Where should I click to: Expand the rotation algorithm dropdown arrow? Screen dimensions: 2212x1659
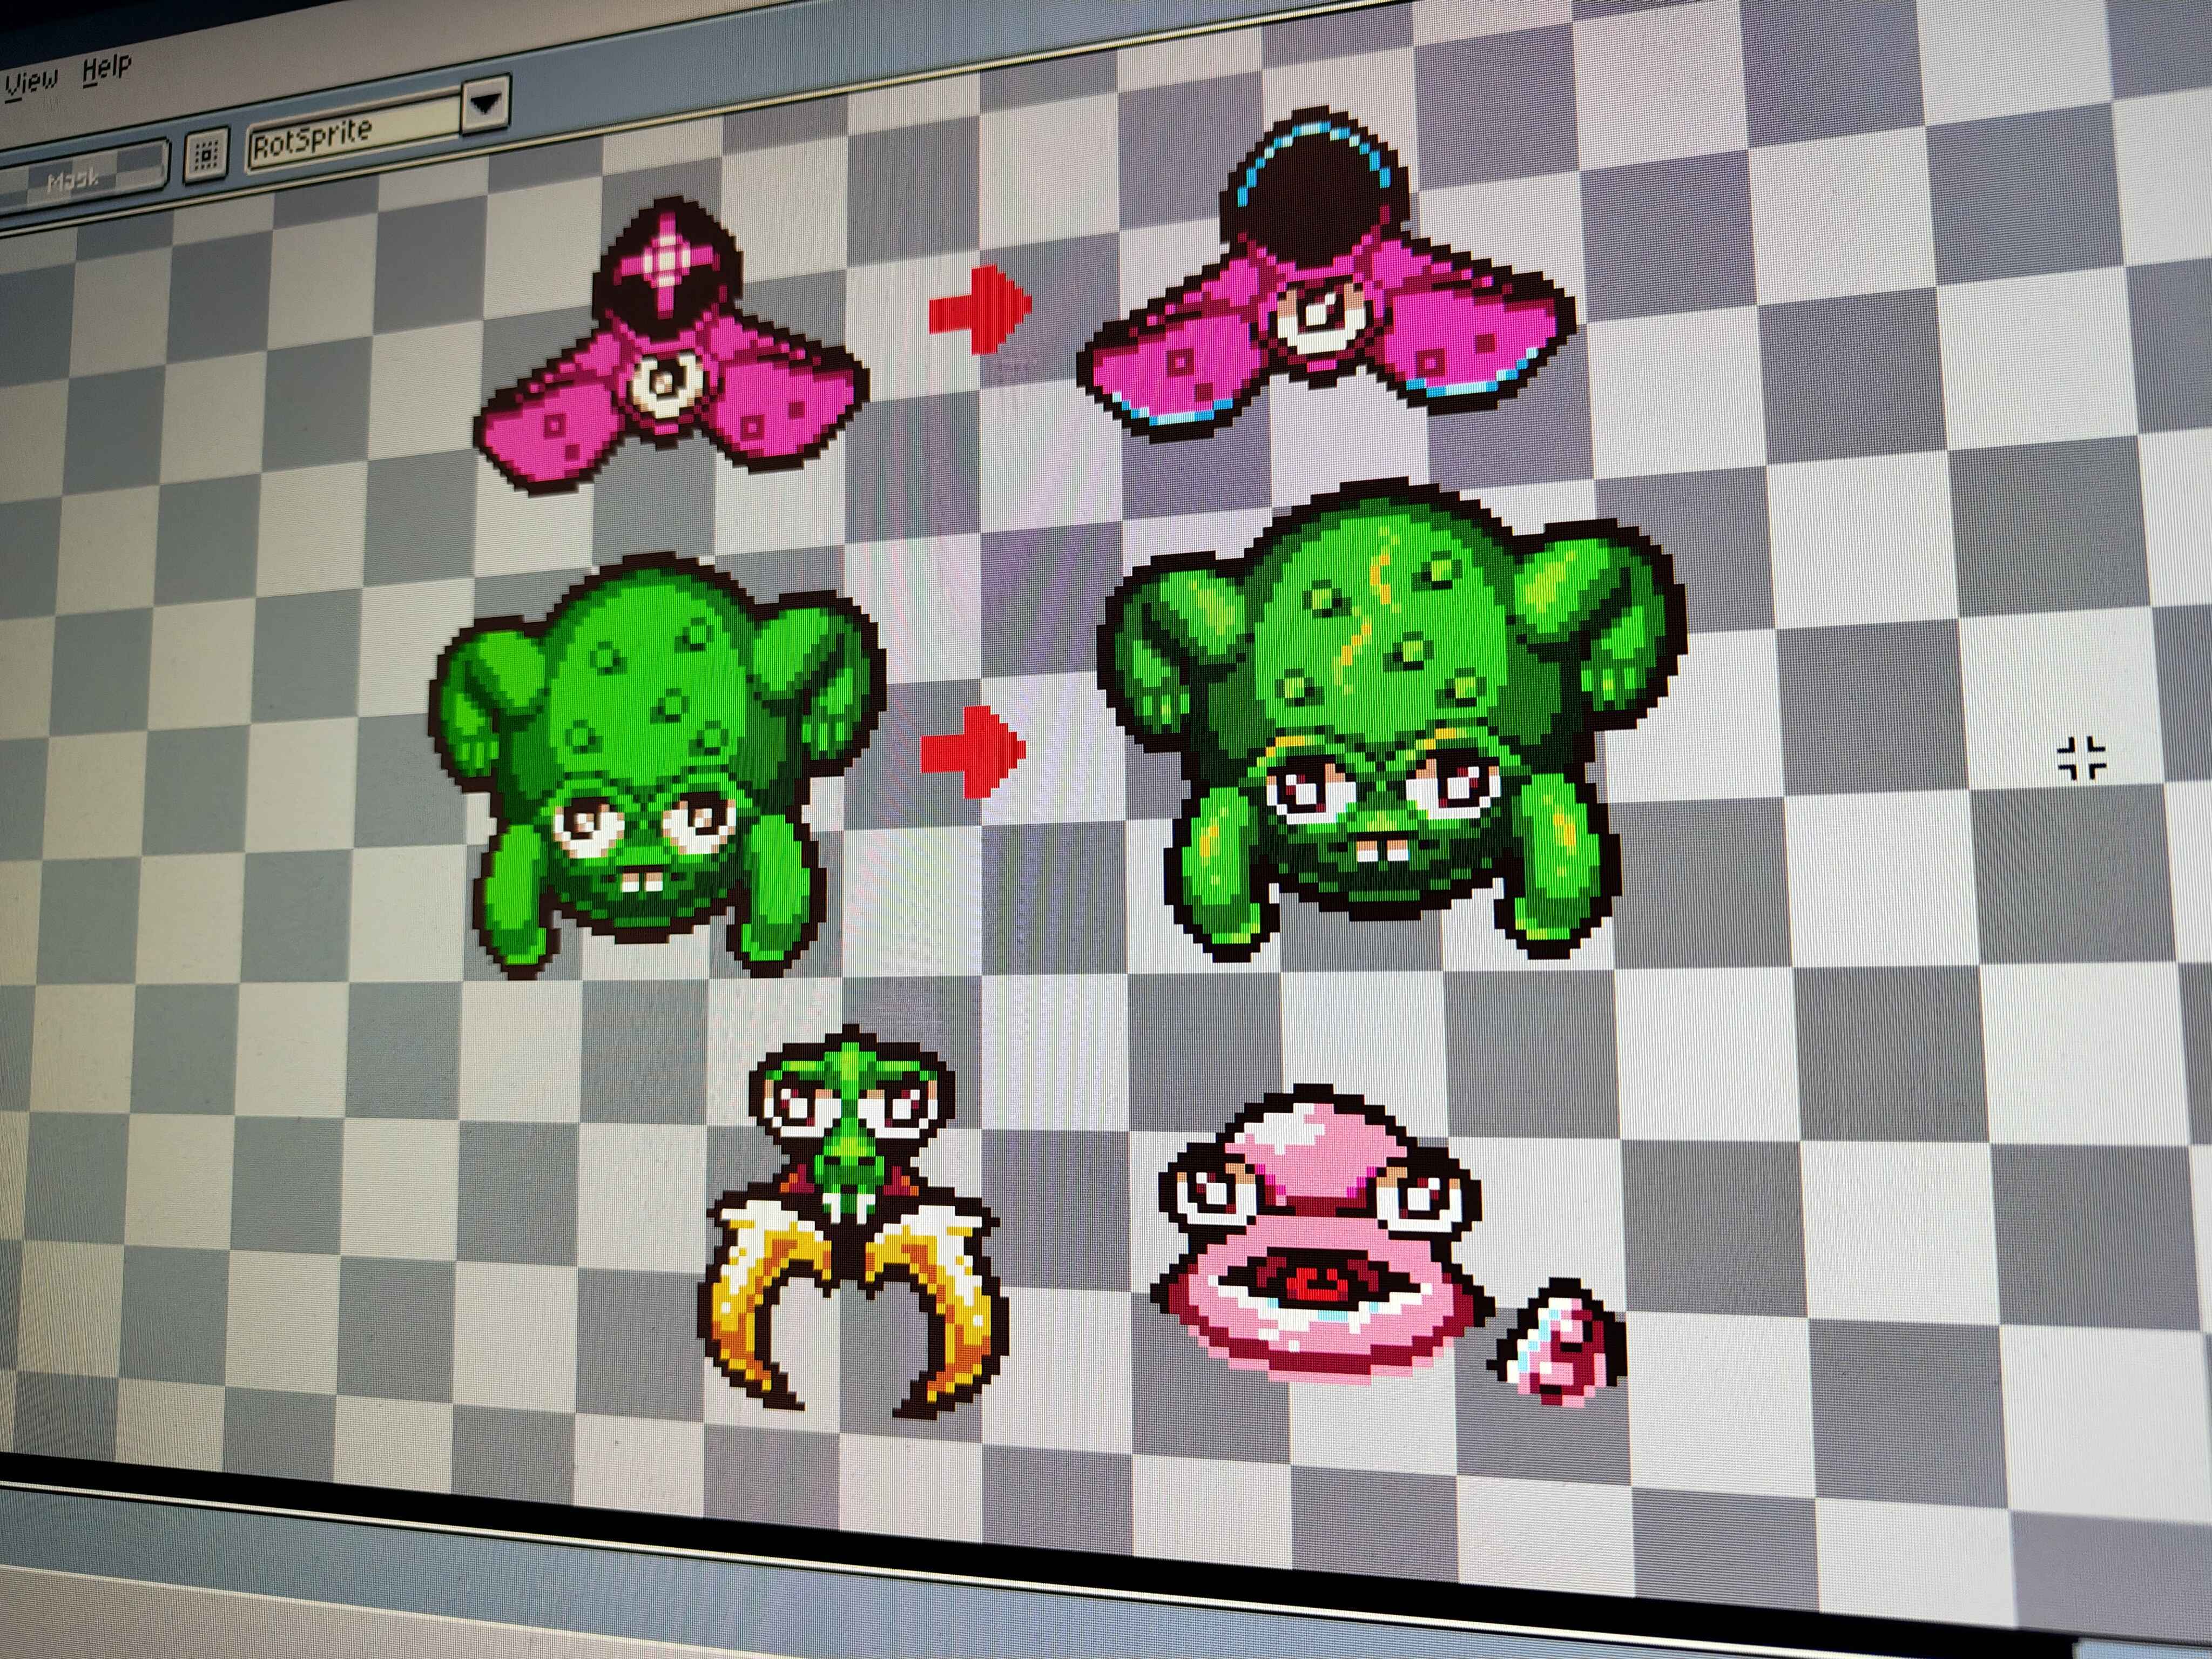click(485, 103)
